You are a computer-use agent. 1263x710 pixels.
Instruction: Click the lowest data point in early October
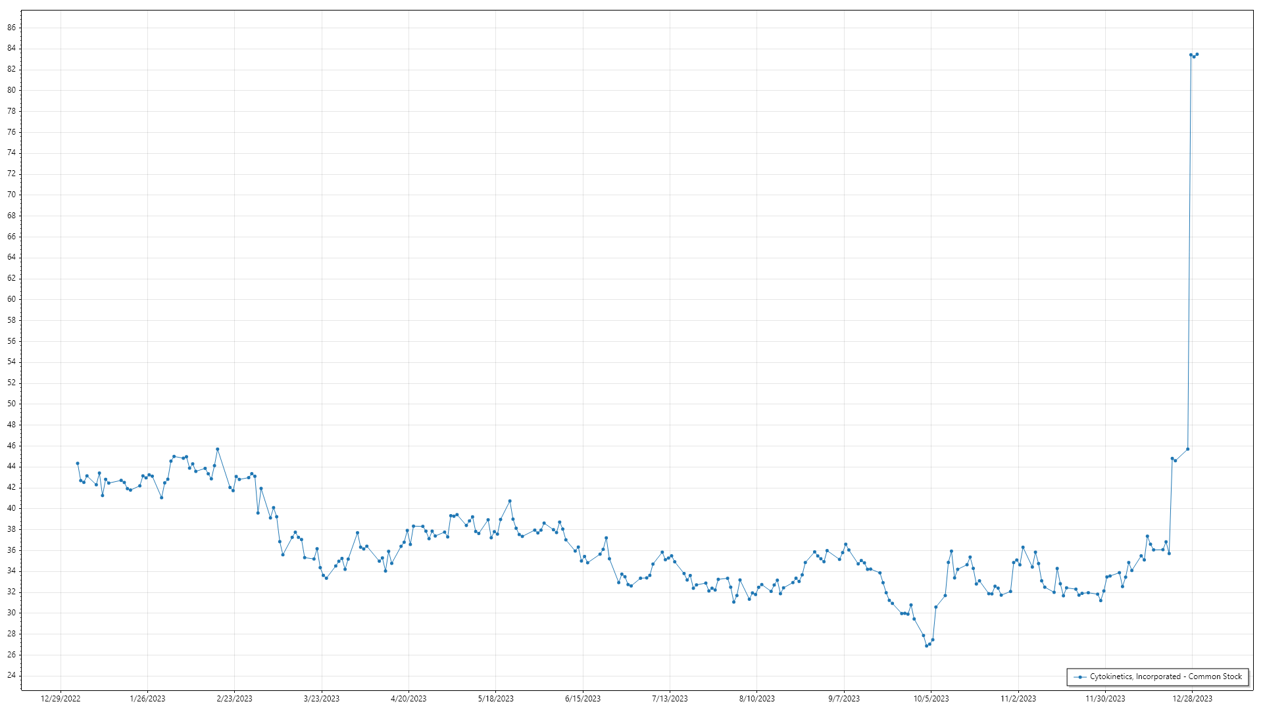click(x=926, y=646)
